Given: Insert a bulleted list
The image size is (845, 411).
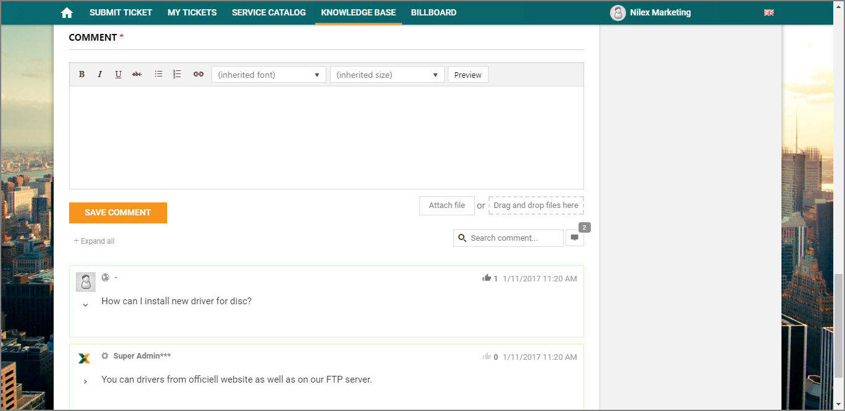Looking at the screenshot, I should [x=159, y=74].
